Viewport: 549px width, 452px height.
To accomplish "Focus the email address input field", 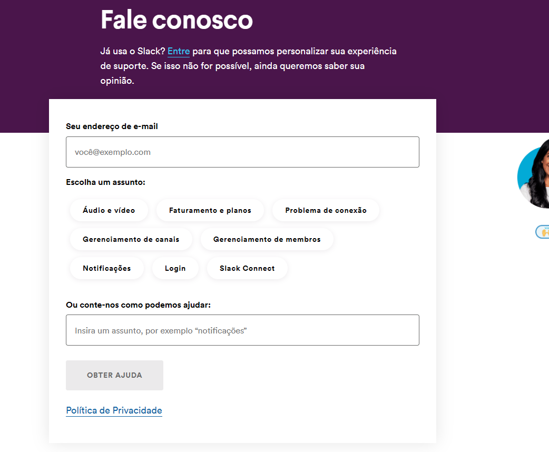I will pos(242,152).
